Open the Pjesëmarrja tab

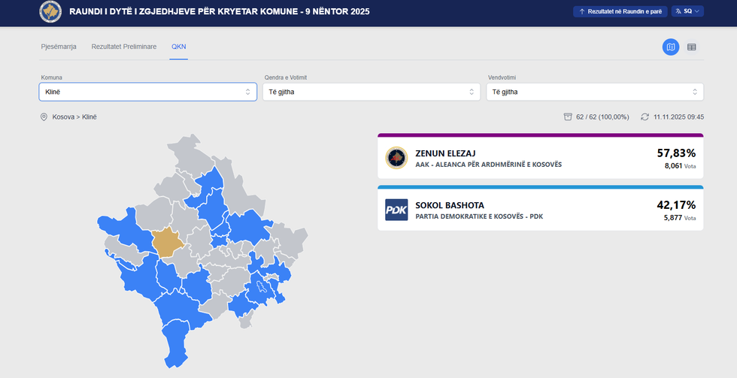(x=59, y=47)
